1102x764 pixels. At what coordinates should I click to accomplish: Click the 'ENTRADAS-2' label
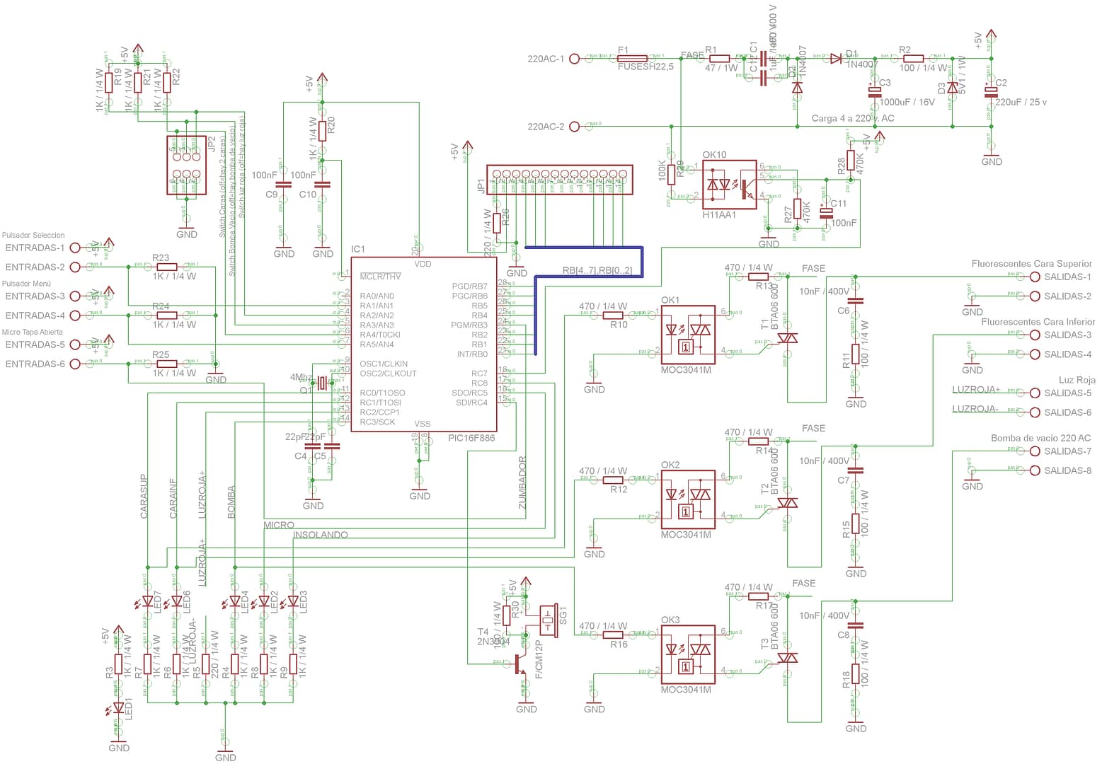(35, 267)
